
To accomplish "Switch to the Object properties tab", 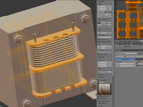I will (x=128, y=43).
